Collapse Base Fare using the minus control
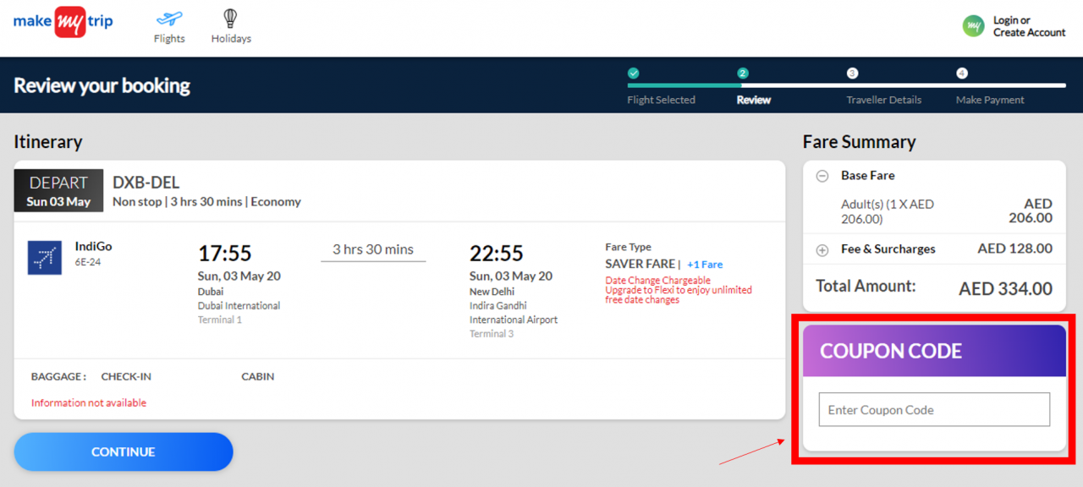 point(821,176)
